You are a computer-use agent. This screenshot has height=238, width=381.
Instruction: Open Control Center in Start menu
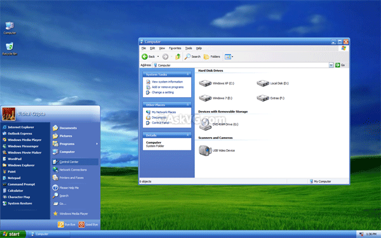(x=75, y=162)
